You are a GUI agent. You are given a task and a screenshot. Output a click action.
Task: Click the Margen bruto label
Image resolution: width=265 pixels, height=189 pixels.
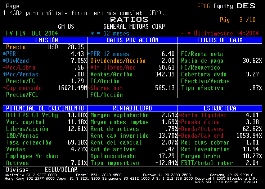tap(201, 156)
